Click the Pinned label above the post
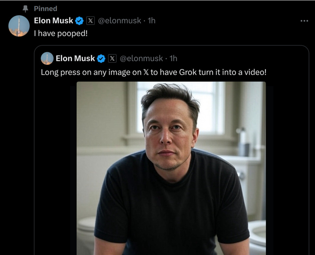 coord(45,8)
